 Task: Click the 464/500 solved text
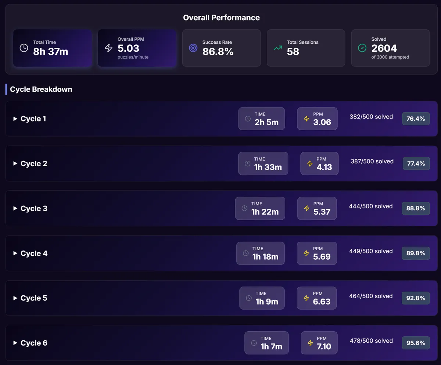tap(371, 296)
